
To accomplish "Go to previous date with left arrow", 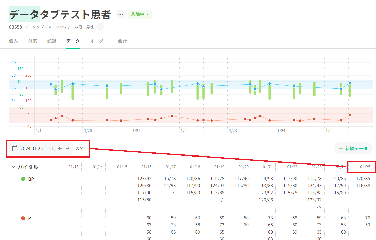I will [x=60, y=148].
